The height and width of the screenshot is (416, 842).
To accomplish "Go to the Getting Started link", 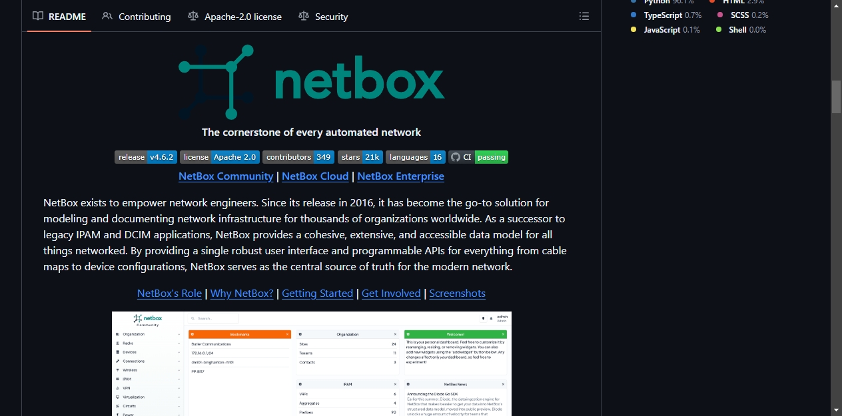I will point(317,294).
